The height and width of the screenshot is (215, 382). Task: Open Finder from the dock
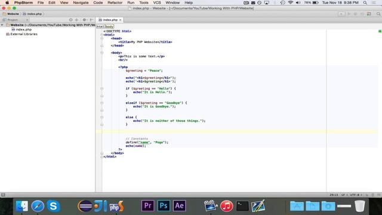click(x=21, y=206)
